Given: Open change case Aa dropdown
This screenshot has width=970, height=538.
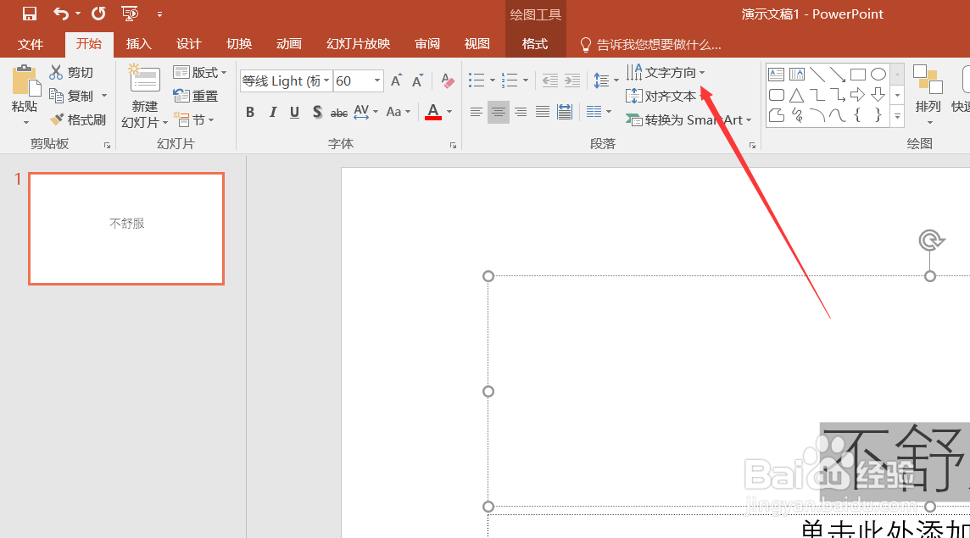Looking at the screenshot, I should click(398, 112).
